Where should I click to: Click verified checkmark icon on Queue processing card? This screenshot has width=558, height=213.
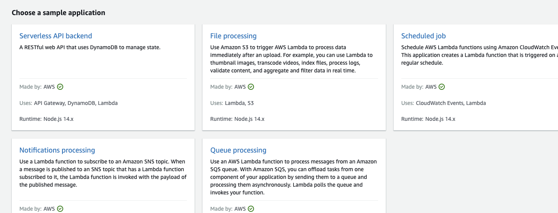[x=251, y=209]
